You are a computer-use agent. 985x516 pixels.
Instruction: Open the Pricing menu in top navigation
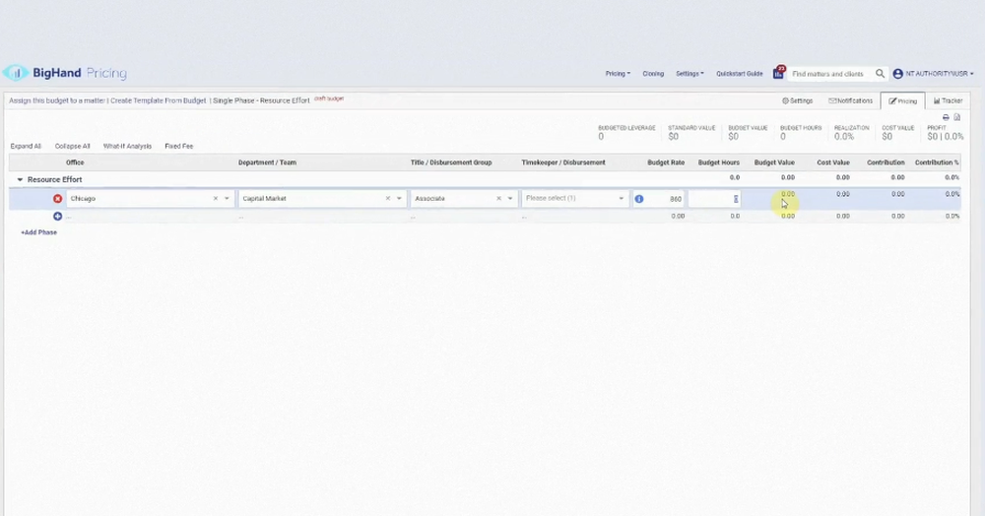point(618,74)
